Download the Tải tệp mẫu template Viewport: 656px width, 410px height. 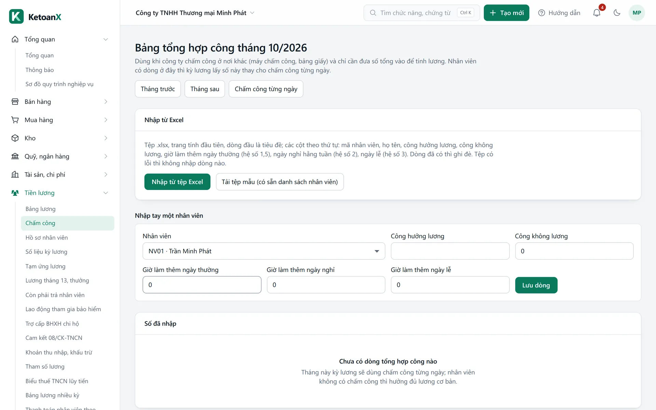pos(280,182)
